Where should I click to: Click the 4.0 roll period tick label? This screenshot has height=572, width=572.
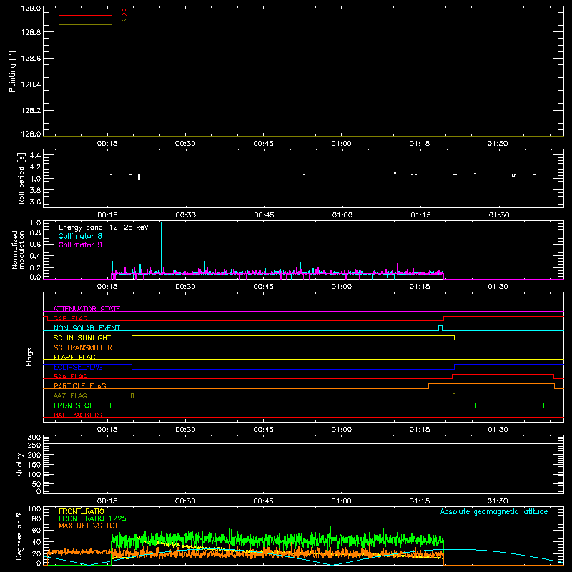35,179
